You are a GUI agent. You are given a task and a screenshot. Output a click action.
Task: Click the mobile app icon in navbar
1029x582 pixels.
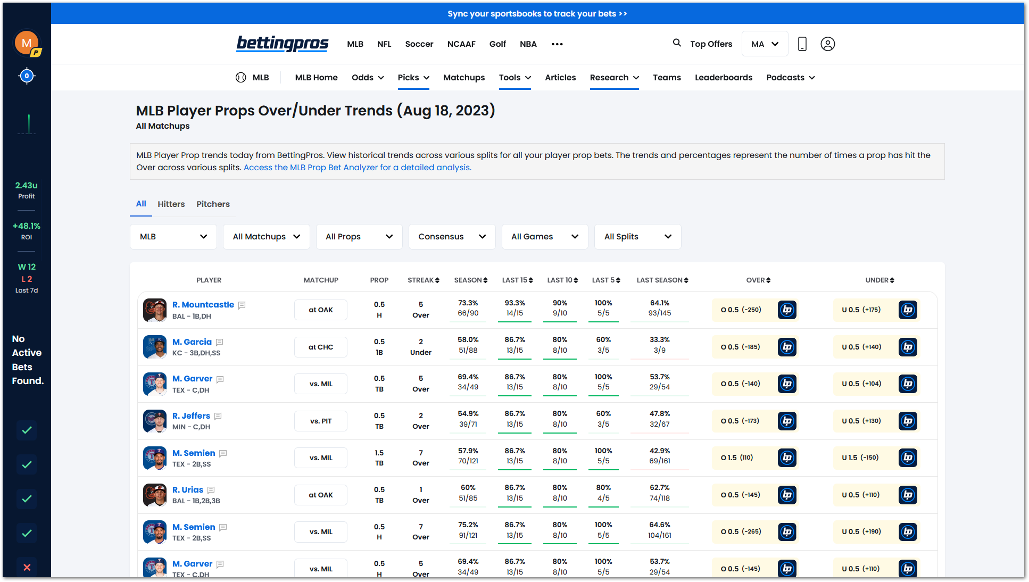click(802, 44)
